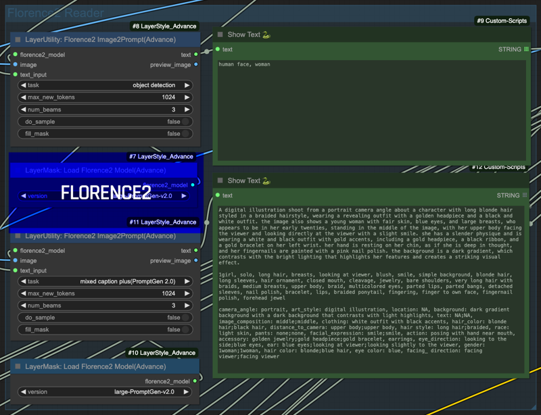Click the image input port on the object detection node

click(15, 64)
